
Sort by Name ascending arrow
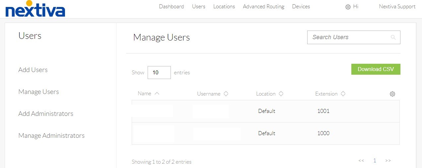[x=157, y=94]
